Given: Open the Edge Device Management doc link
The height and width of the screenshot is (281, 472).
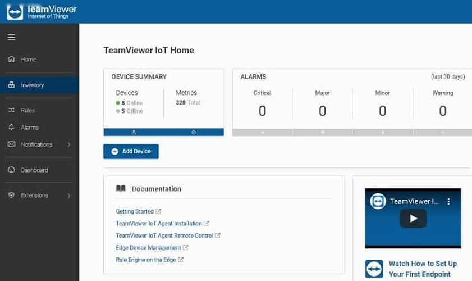Looking at the screenshot, I should click(x=148, y=248).
